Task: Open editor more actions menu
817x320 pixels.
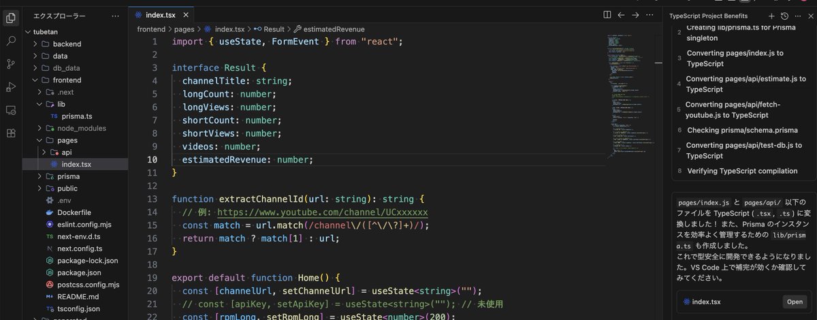Action: click(650, 14)
